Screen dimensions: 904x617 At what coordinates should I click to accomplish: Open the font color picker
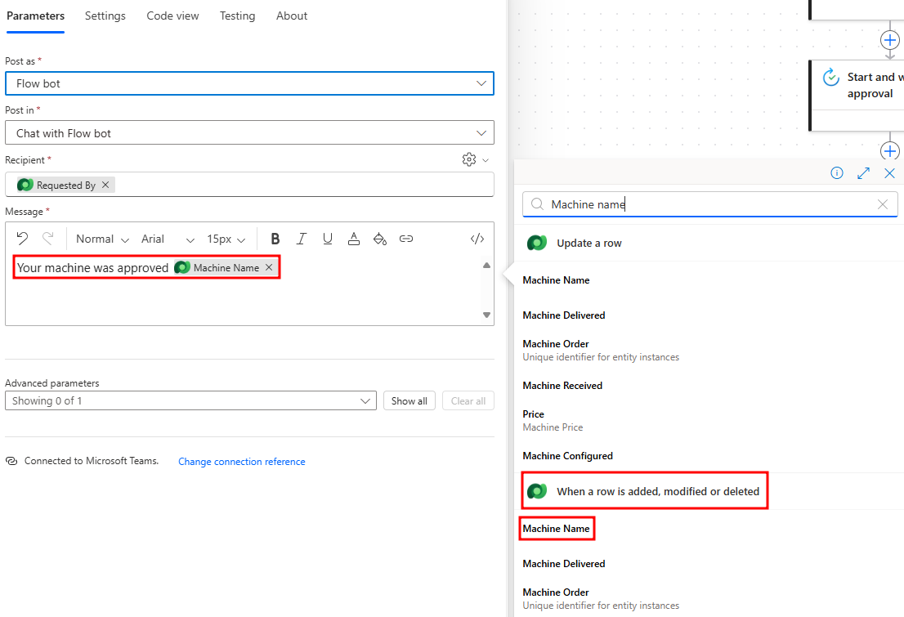pyautogui.click(x=354, y=239)
